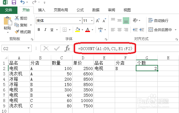Click the Enter checkmark in formula bar

(x=57, y=48)
